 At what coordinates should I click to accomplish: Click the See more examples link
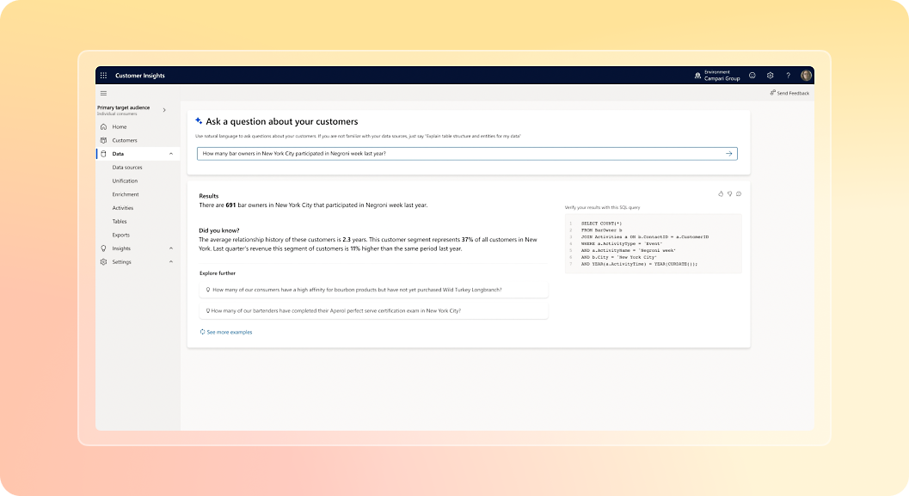tap(229, 332)
